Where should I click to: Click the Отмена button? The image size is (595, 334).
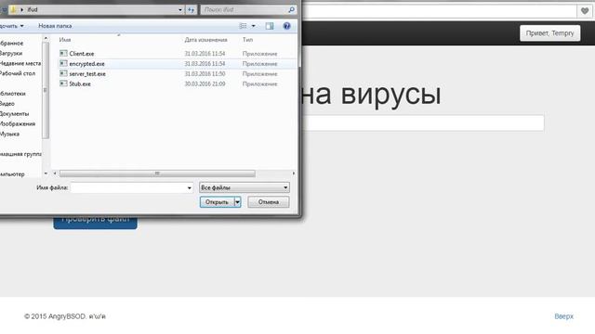pyautogui.click(x=269, y=202)
